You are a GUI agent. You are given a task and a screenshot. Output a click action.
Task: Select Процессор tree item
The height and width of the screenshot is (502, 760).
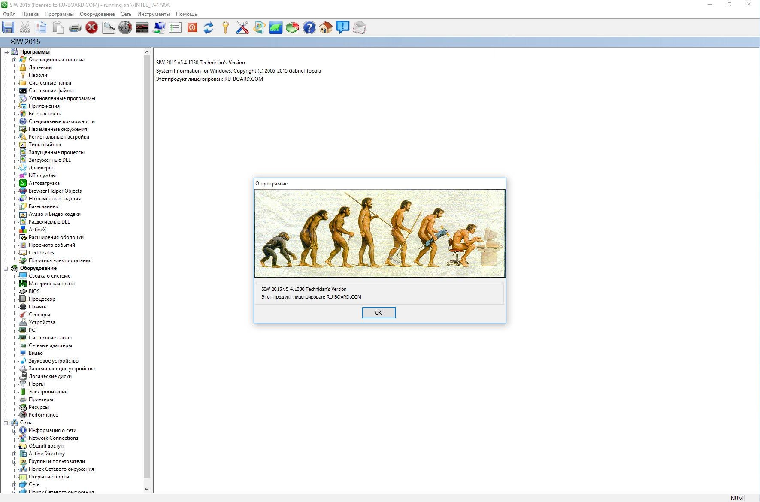pos(42,299)
